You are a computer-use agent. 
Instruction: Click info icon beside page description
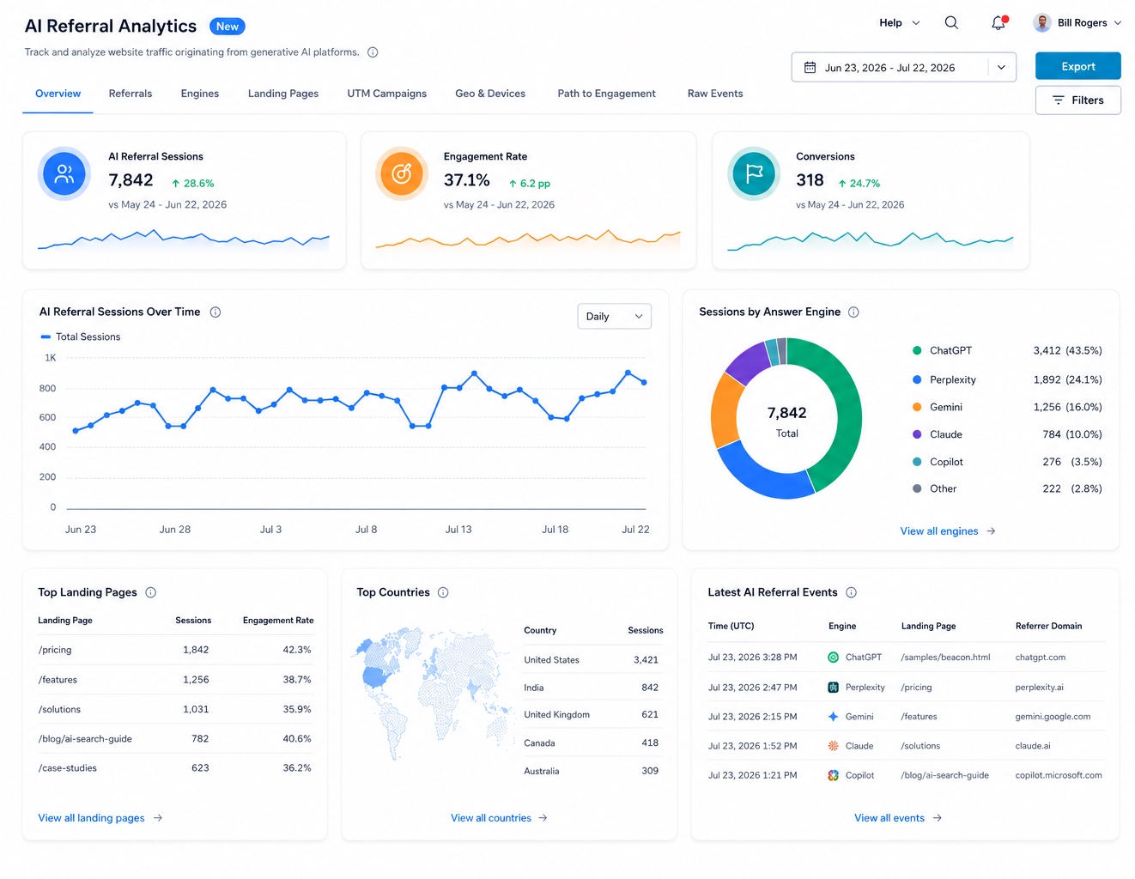point(373,52)
